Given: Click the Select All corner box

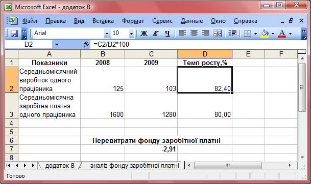Looking at the screenshot, I should coord(12,54).
